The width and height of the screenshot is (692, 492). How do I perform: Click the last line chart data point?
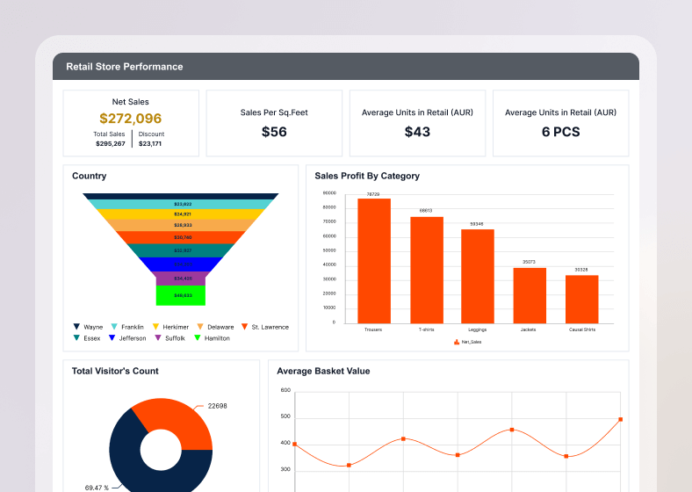(x=621, y=420)
